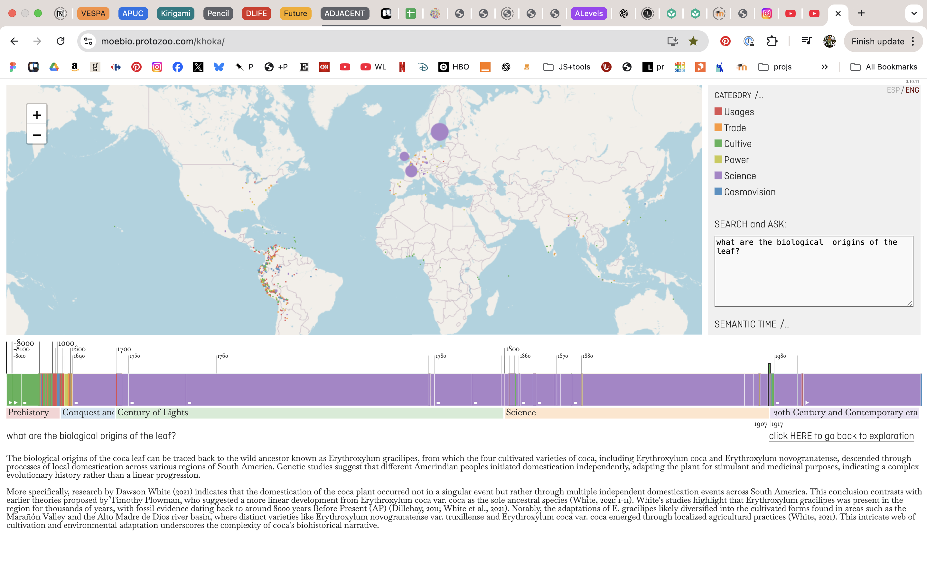Toggle the Cosmovision category filter
Screen dimensions: 927x579
(x=749, y=192)
